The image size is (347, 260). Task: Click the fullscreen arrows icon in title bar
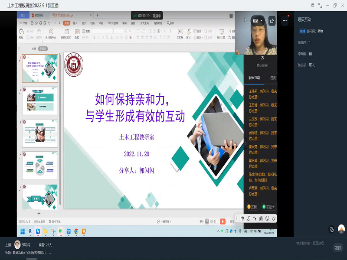pos(320,5)
